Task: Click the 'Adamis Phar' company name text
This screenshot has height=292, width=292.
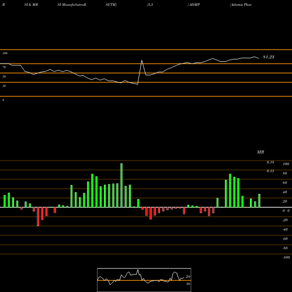Action: pyautogui.click(x=241, y=5)
